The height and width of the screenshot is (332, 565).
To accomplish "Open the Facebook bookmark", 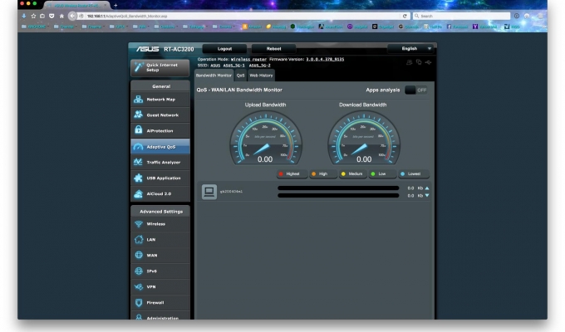I will click(457, 27).
